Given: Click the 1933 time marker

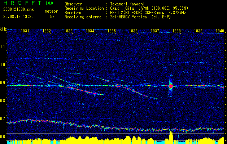Looking at the screenshot, I should [x=68, y=31].
